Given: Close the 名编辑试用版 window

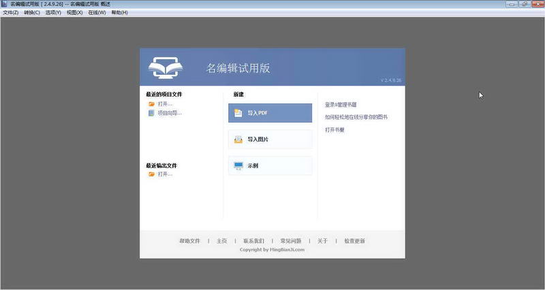Looking at the screenshot, I should [538, 4].
